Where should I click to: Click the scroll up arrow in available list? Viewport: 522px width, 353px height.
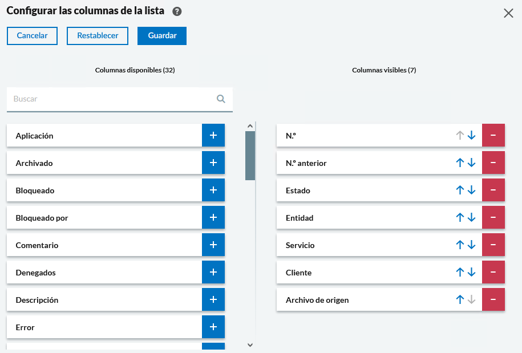click(x=250, y=125)
